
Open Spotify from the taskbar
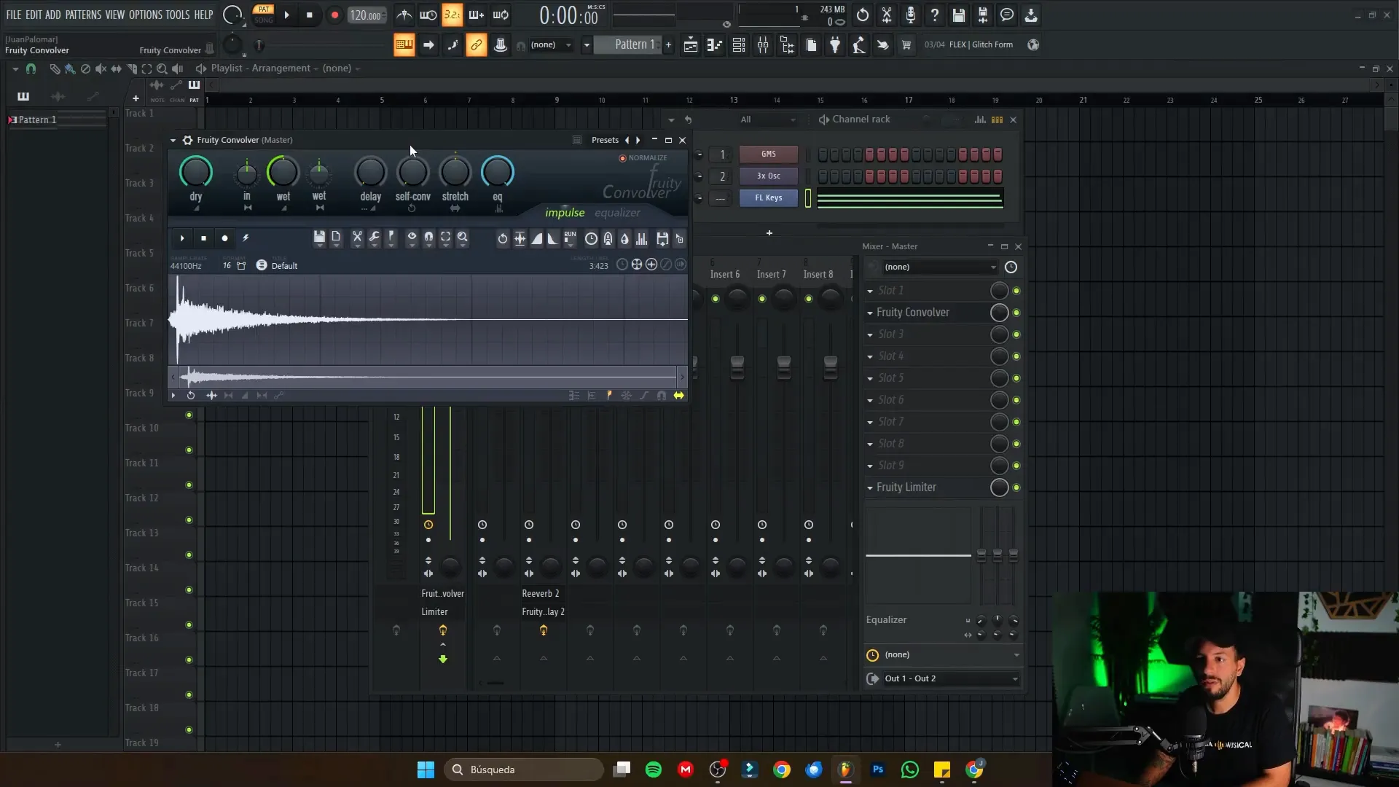pos(654,770)
